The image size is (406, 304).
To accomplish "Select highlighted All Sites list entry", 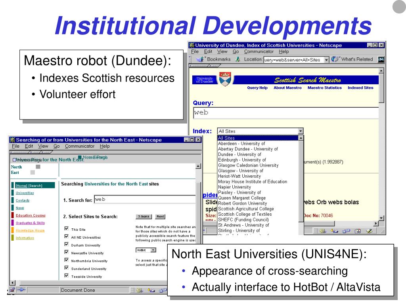I will point(258,138).
